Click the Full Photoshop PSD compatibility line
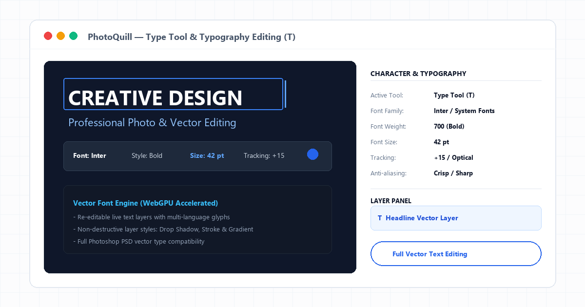Image resolution: width=585 pixels, height=307 pixels. (138, 241)
